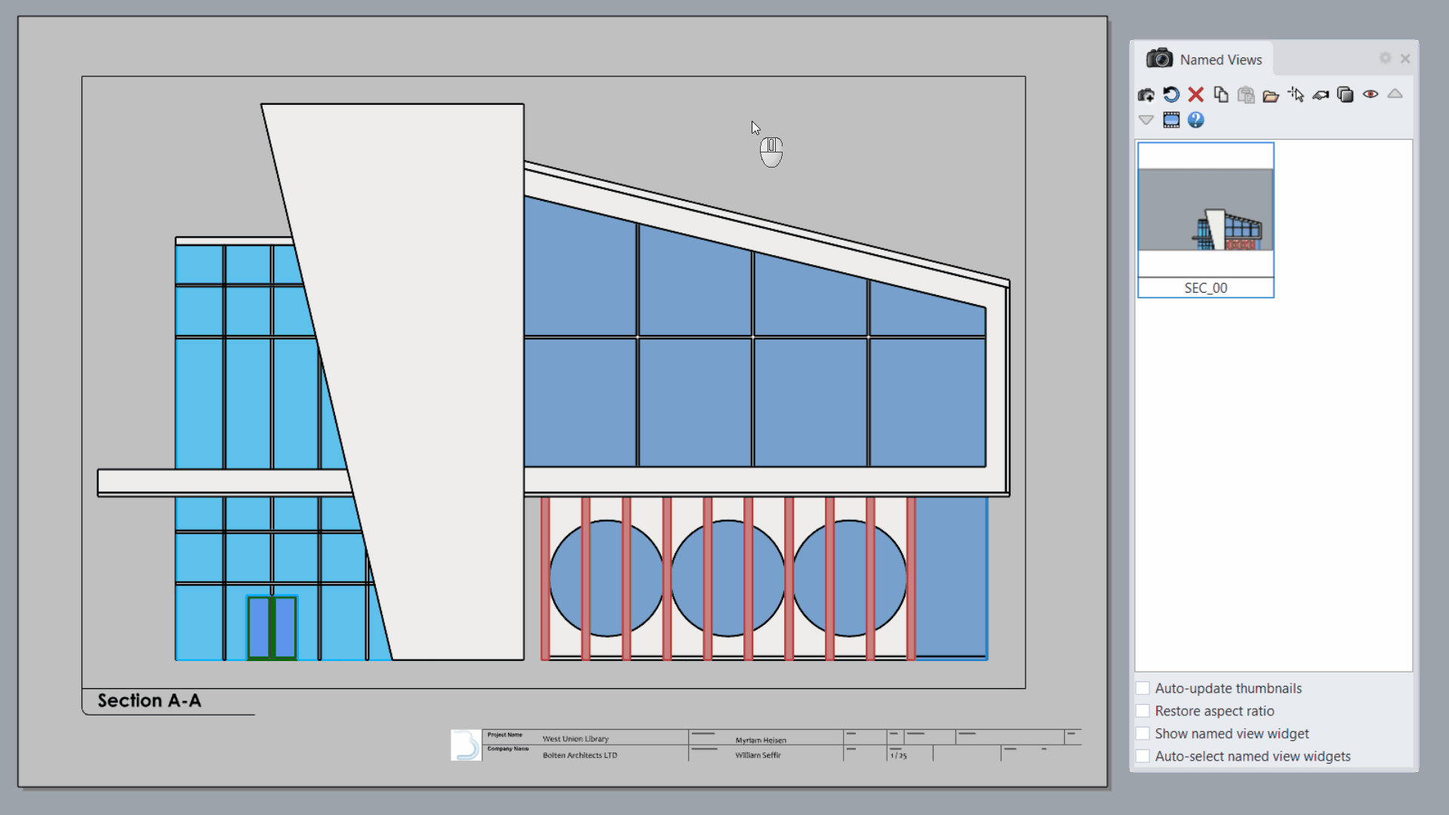Enable Auto-update thumbnails checkbox
1449x815 pixels.
[x=1143, y=688]
